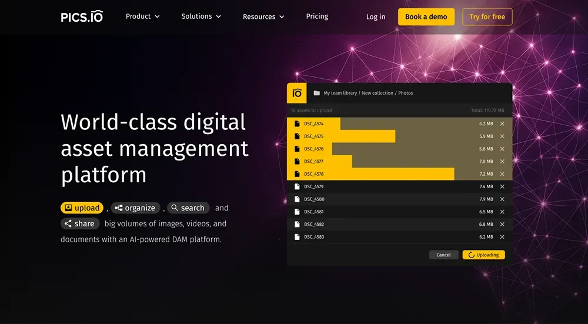Open the Photos breadcrumb
The width and height of the screenshot is (588, 324).
point(405,93)
